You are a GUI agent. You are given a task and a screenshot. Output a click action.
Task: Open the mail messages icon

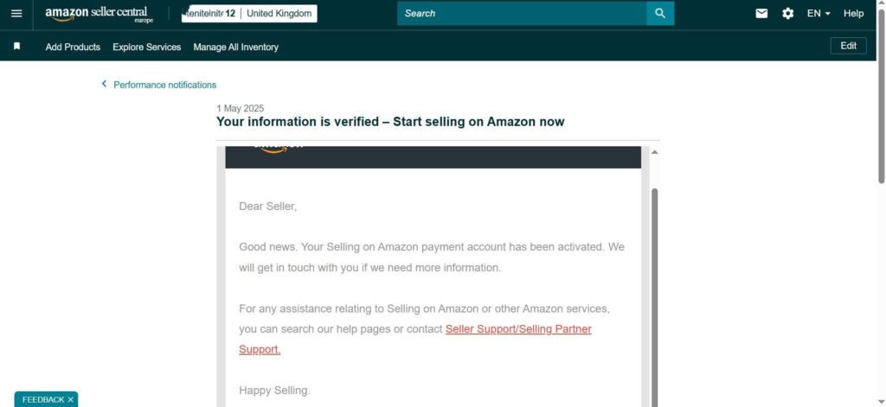point(761,14)
